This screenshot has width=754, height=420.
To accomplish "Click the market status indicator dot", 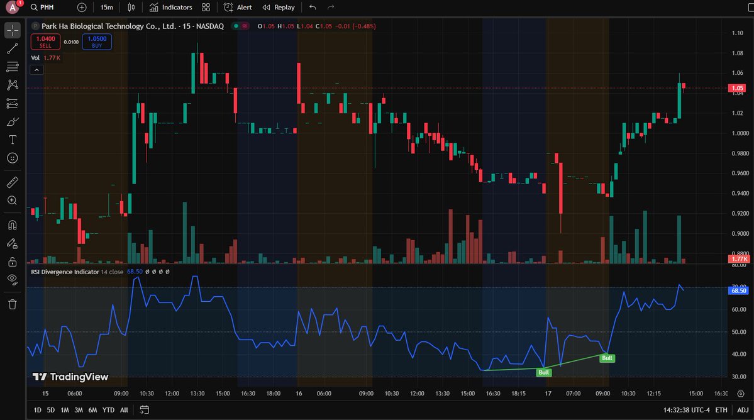I will coord(236,26).
